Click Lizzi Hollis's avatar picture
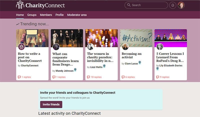 pos(91,47)
